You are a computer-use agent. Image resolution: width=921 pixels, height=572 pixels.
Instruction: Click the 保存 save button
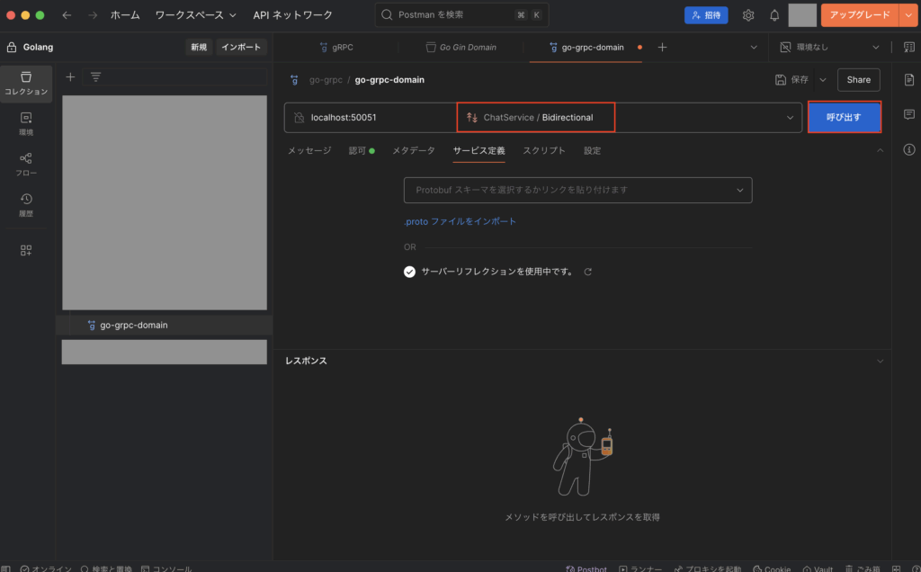coord(791,79)
